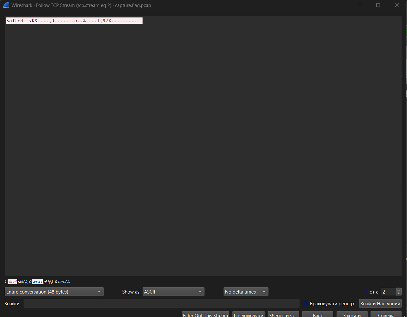The width and height of the screenshot is (407, 317).
Task: Click the Salted__ stream data line
Action: pyautogui.click(x=74, y=21)
